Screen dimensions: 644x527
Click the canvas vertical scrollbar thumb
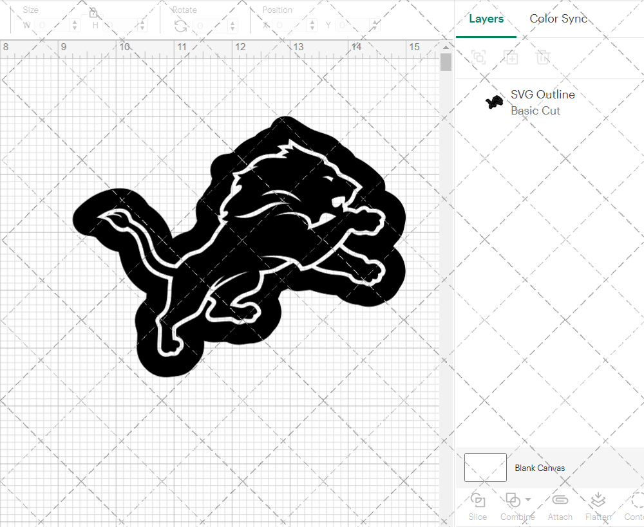[446, 62]
